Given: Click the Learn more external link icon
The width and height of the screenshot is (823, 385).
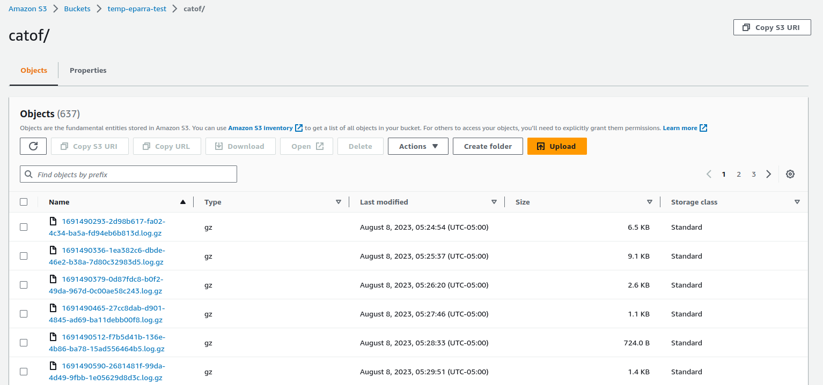Looking at the screenshot, I should coord(703,128).
